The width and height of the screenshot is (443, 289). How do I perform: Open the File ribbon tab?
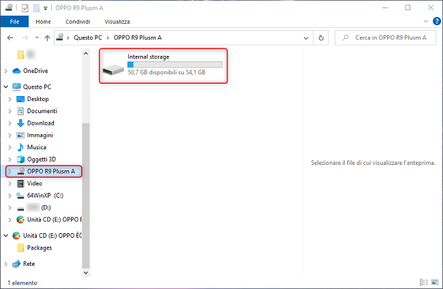(14, 22)
